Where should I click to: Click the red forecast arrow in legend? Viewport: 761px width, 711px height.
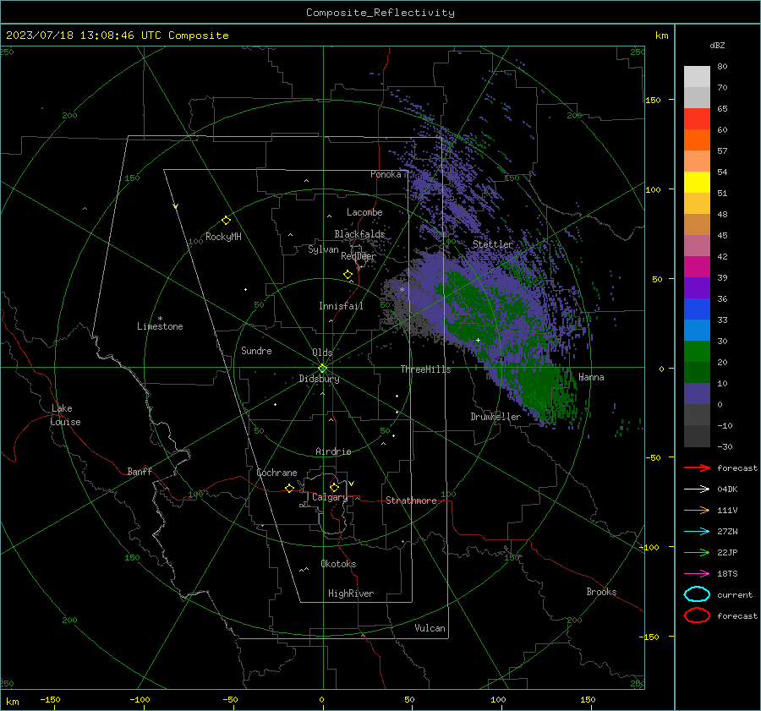(697, 468)
